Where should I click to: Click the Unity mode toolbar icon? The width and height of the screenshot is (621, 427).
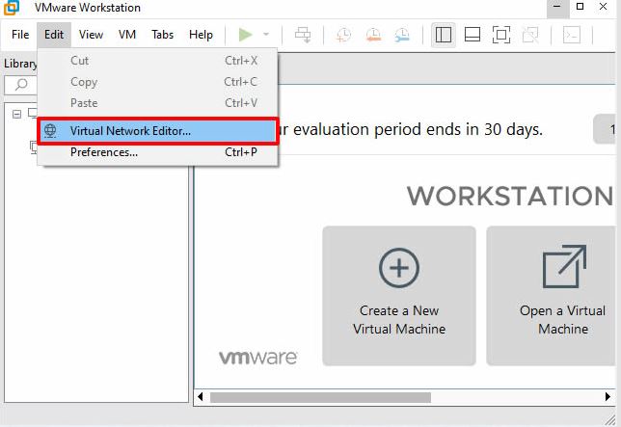pos(530,35)
